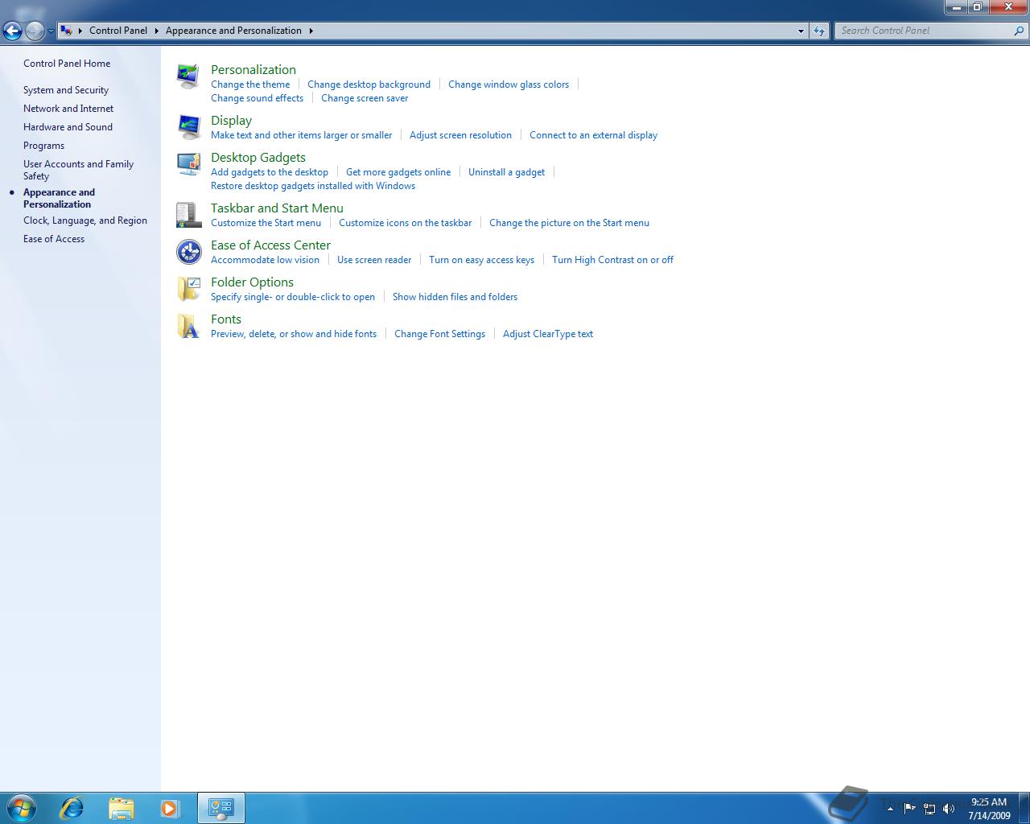This screenshot has height=824, width=1030.
Task: Open Hardware and Sound in sidebar
Action: (x=68, y=127)
